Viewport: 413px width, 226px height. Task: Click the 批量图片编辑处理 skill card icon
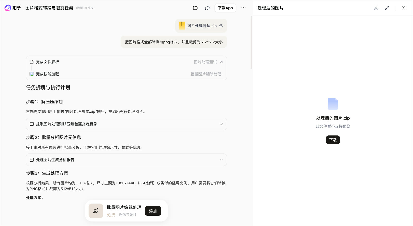pyautogui.click(x=96, y=211)
